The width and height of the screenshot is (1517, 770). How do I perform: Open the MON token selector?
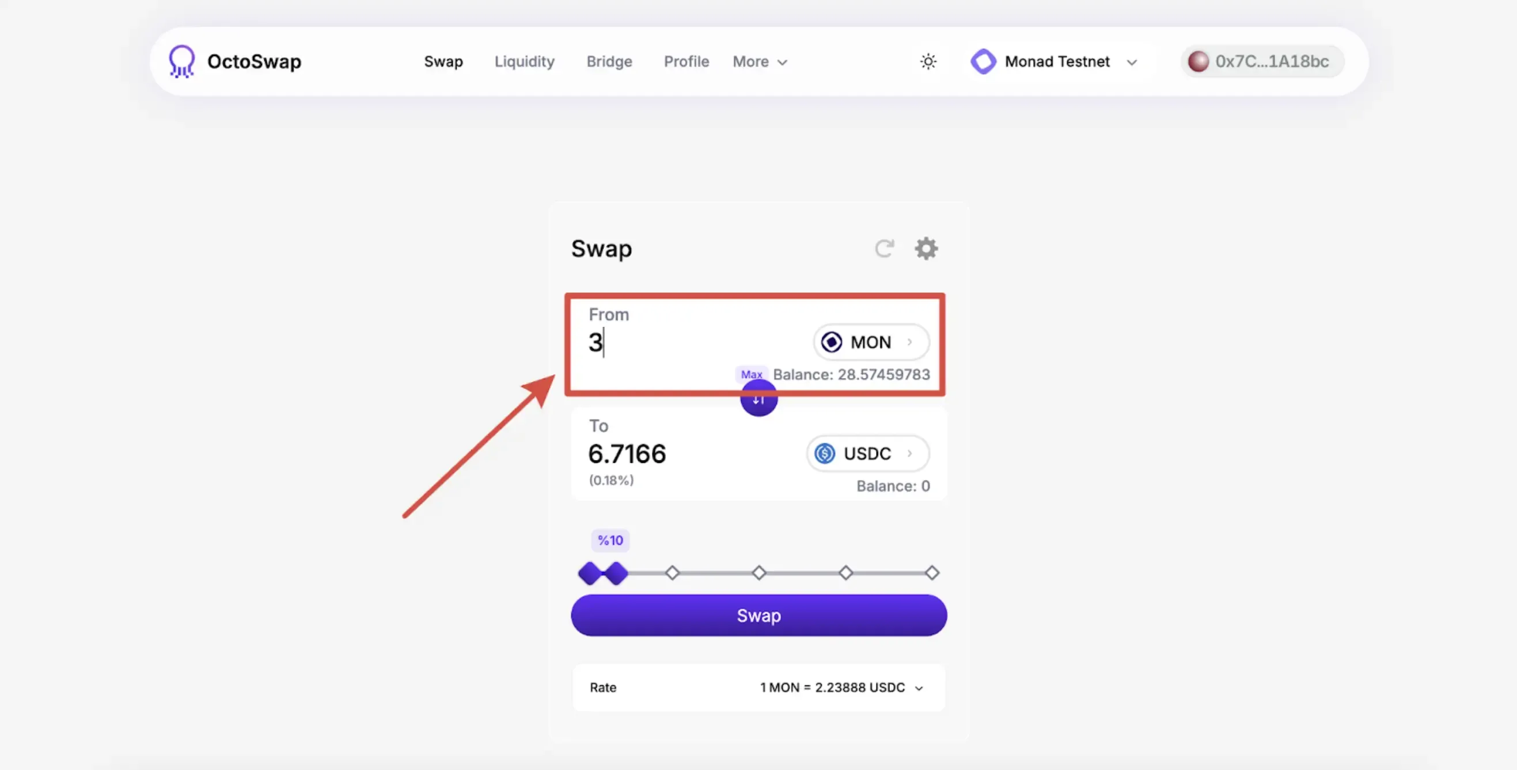click(871, 342)
